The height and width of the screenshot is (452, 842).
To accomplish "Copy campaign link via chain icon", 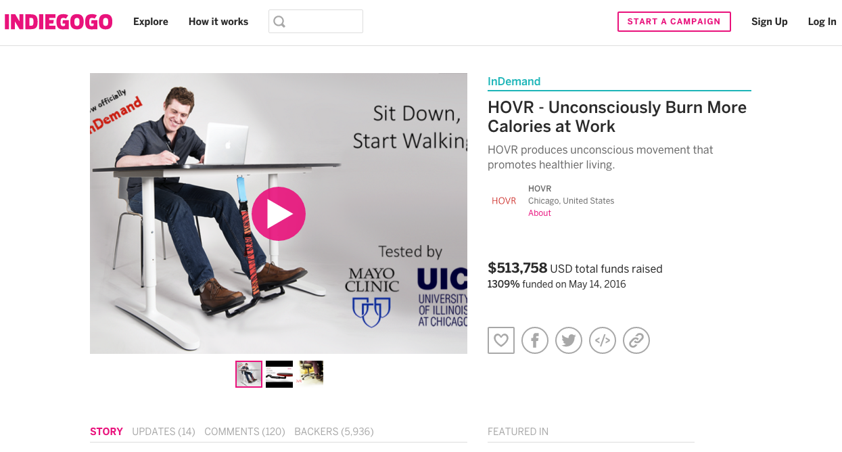I will 636,340.
